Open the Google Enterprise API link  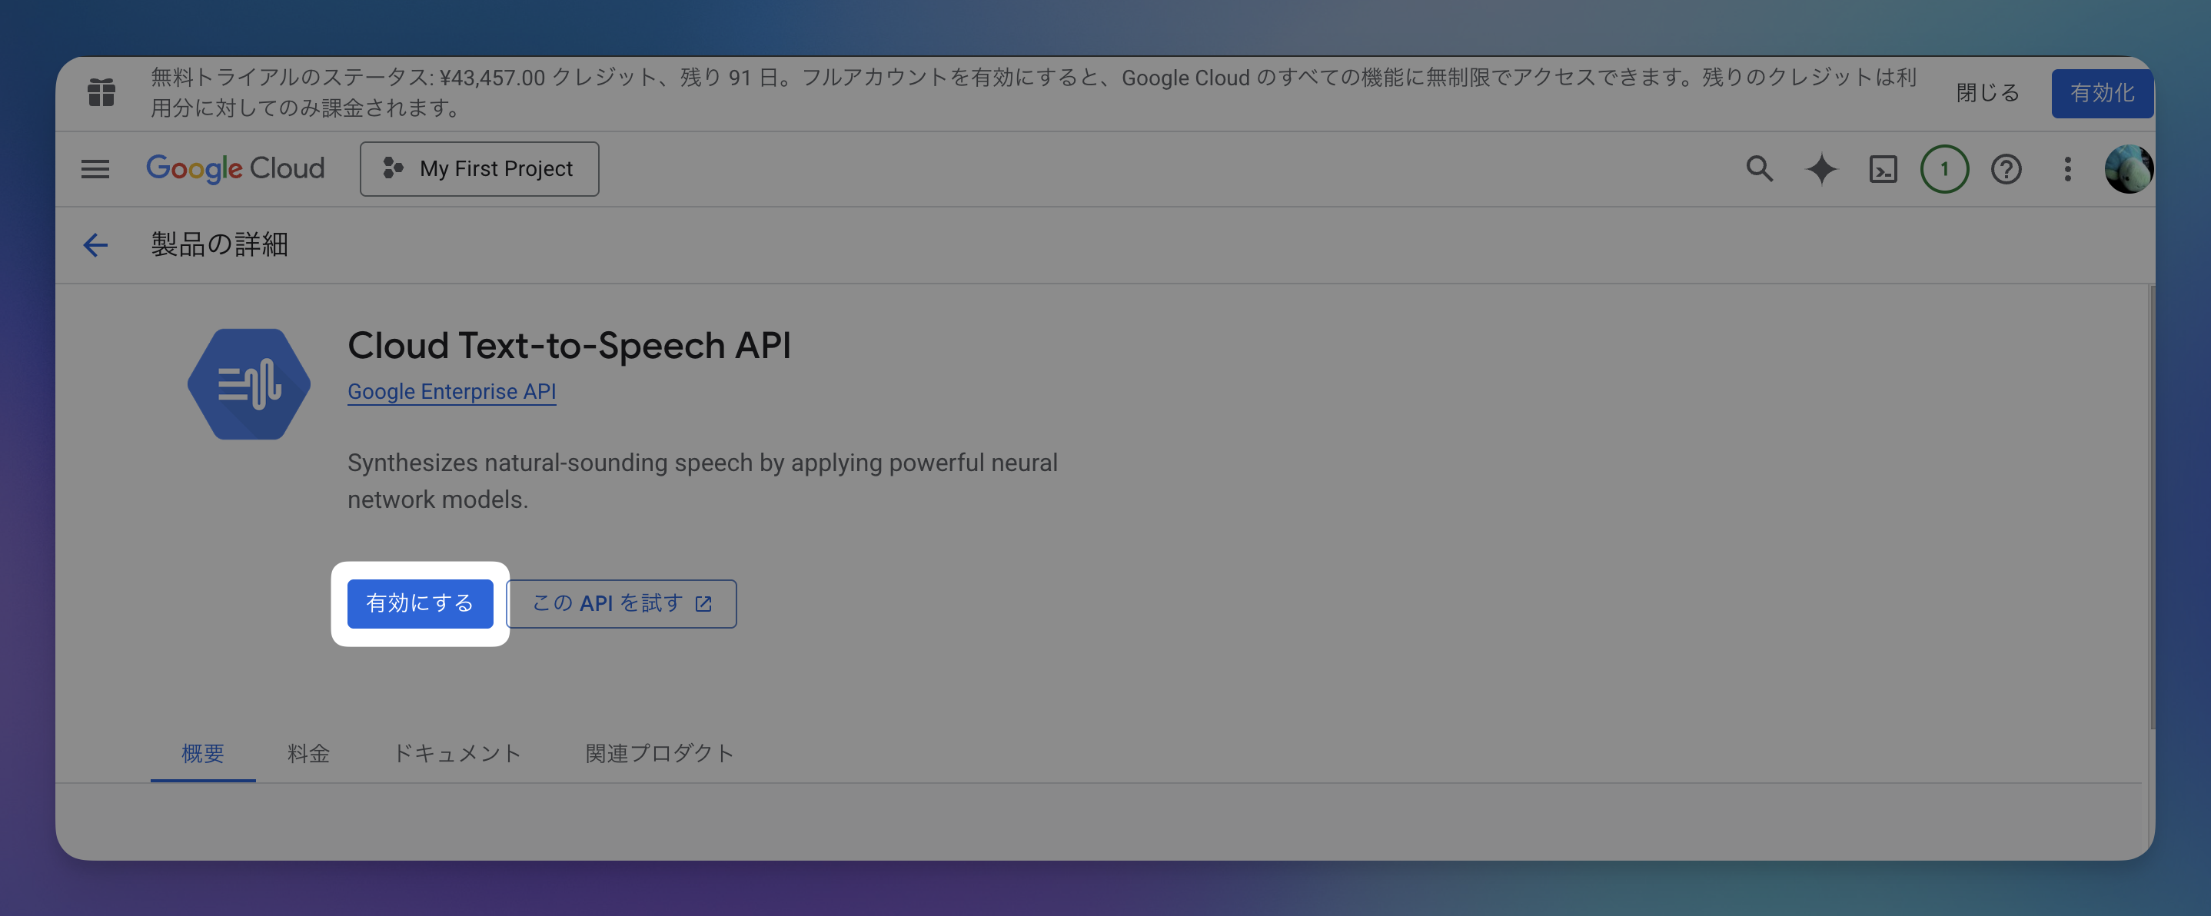click(451, 392)
